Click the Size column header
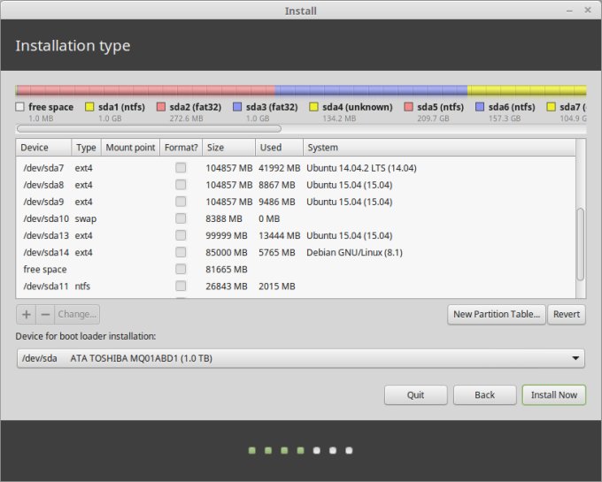The image size is (602, 482). pos(228,148)
